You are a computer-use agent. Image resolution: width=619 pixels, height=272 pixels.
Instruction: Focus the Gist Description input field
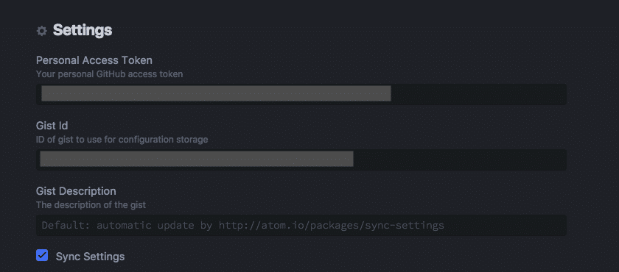[301, 225]
